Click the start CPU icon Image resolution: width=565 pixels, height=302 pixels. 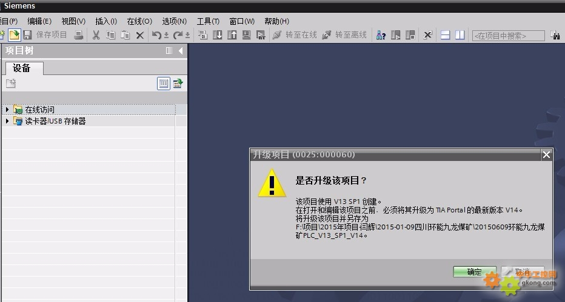(396, 35)
